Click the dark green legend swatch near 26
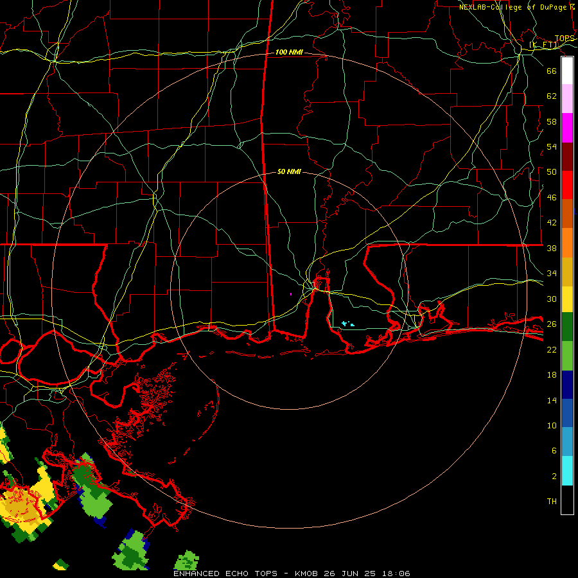Screen dimensions: 578x578 567,327
